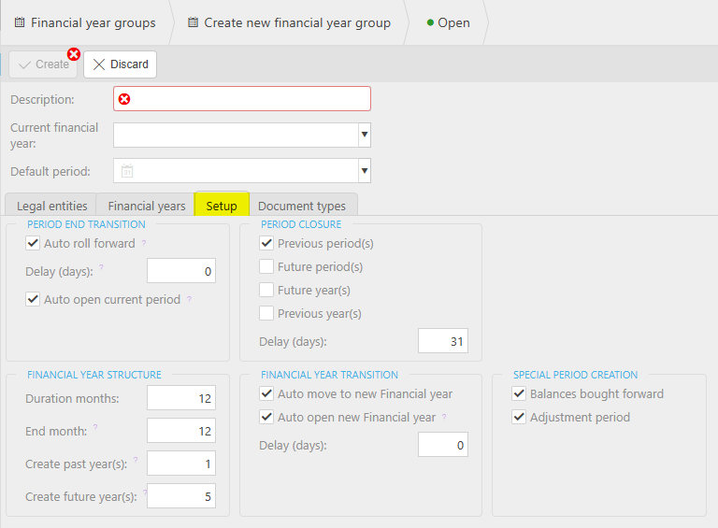Click help icon beside Auto open new Financial year
This screenshot has width=718, height=528.
444,417
